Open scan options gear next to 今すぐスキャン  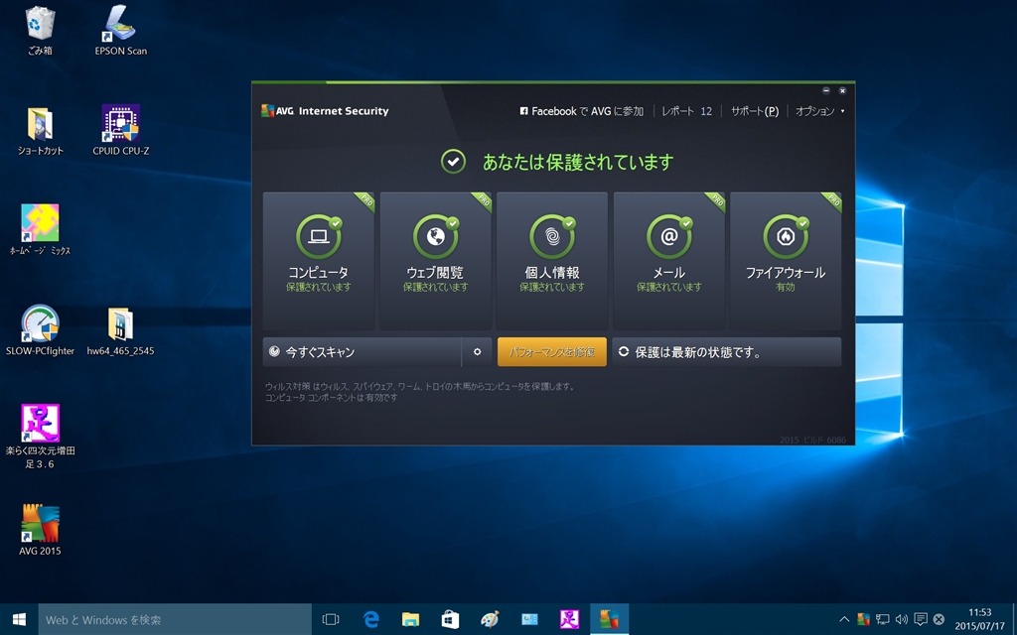(x=478, y=352)
